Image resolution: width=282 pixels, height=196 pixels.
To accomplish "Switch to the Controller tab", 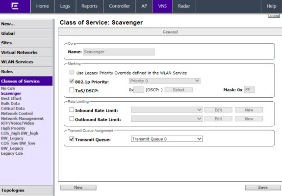I will [119, 6].
